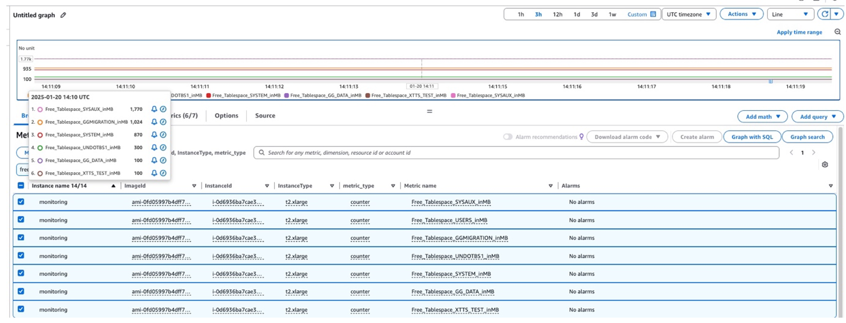This screenshot has height=323, width=846.
Task: Open the UTC timezone dropdown
Action: coord(688,14)
